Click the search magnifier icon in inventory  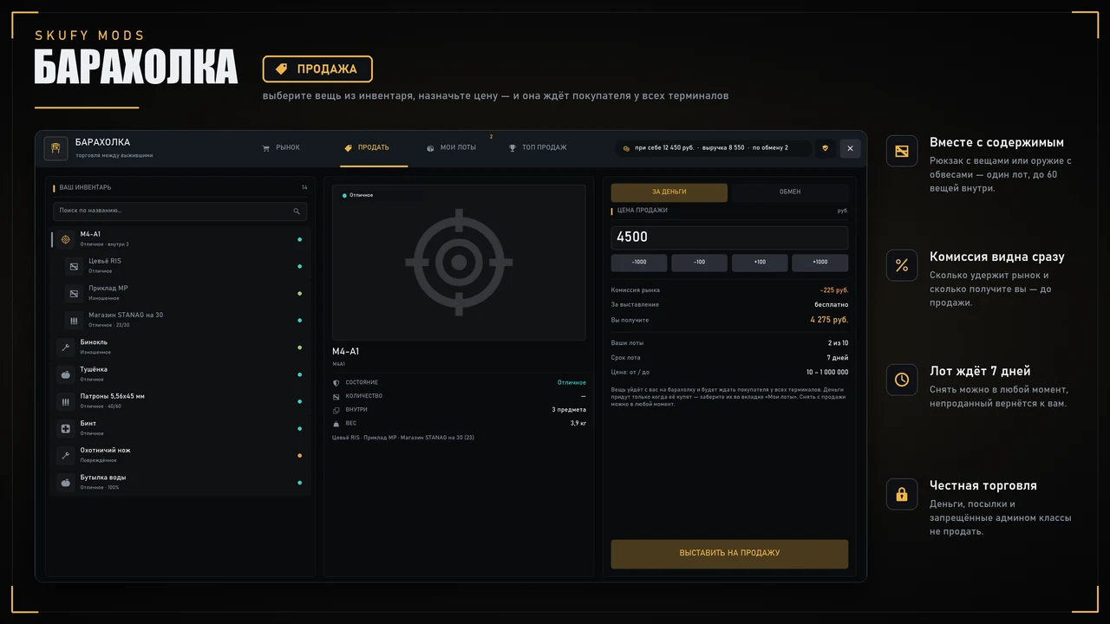tap(297, 211)
